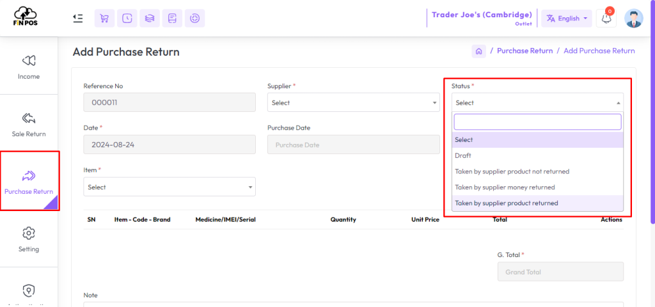Image resolution: width=655 pixels, height=307 pixels.
Task: Collapse the Status select dropdown
Action: coord(537,102)
